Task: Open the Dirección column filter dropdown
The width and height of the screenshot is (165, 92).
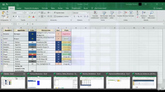Action: [54, 30]
